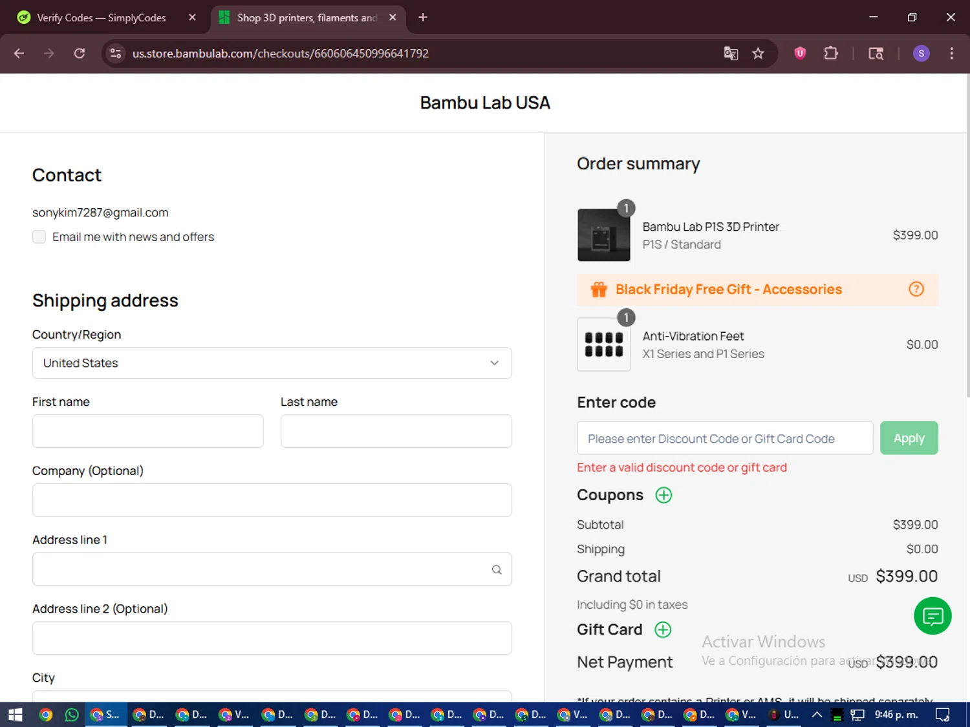Open the extensions puzzle icon
Screen dimensions: 970x727
(x=831, y=54)
